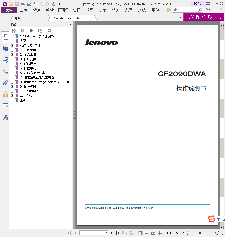Click the Redo arrow icon
The height and width of the screenshot is (237, 225).
click(x=47, y=4)
